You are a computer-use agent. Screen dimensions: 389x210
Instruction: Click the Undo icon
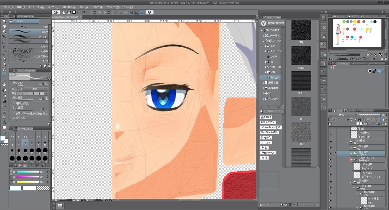[x=83, y=12]
